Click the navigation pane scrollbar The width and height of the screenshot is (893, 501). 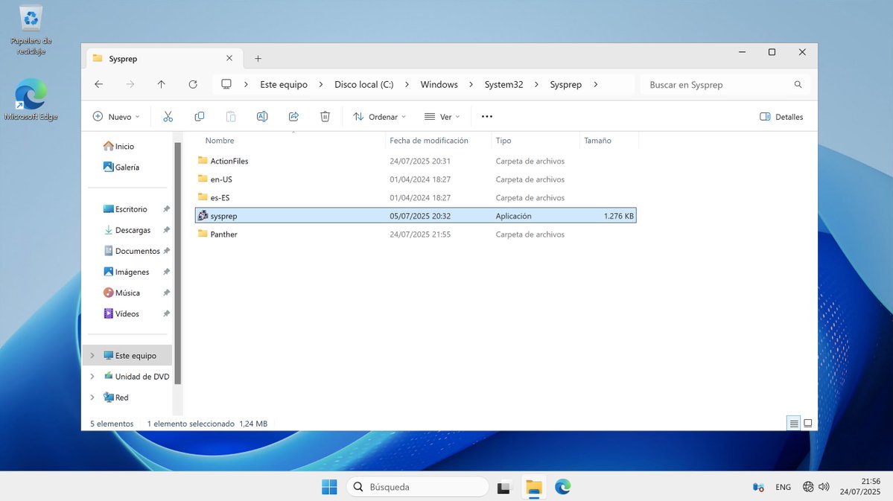pyautogui.click(x=178, y=263)
